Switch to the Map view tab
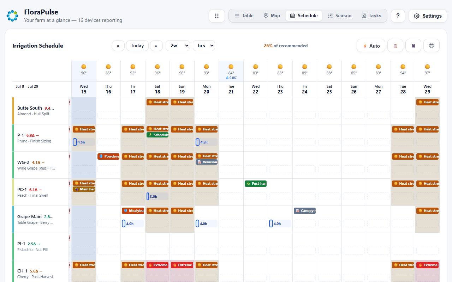Image resolution: width=452 pixels, height=282 pixels. (x=272, y=16)
